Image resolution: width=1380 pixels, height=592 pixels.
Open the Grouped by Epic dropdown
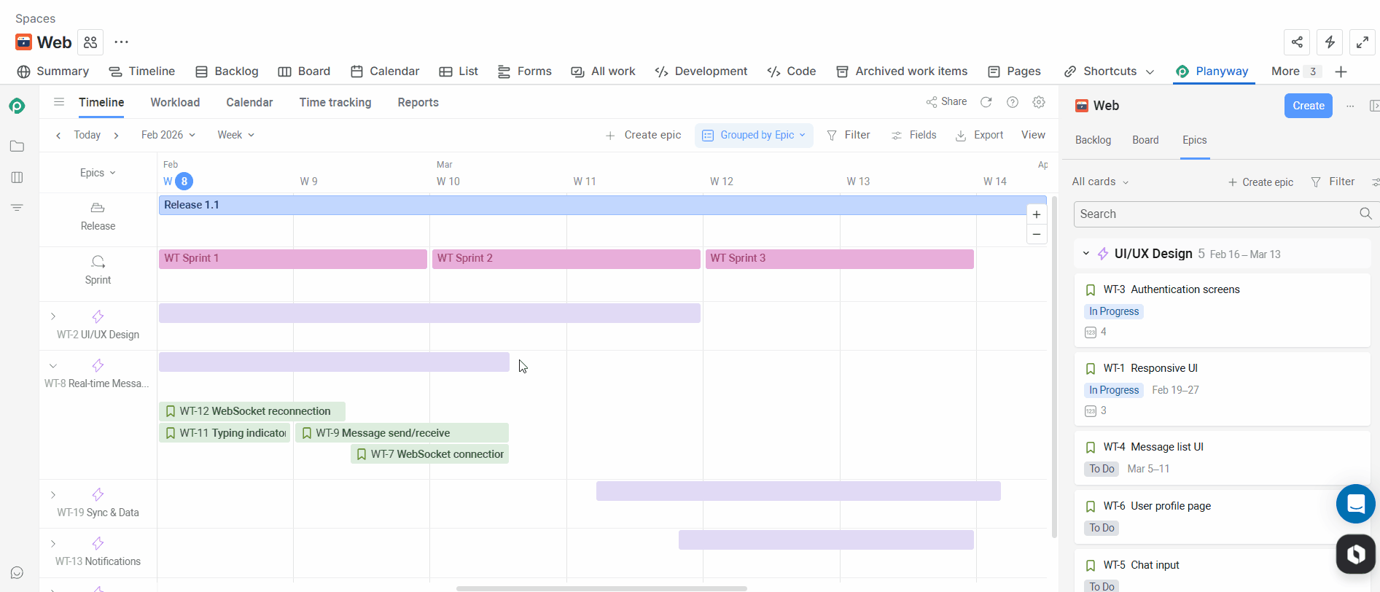tap(754, 135)
